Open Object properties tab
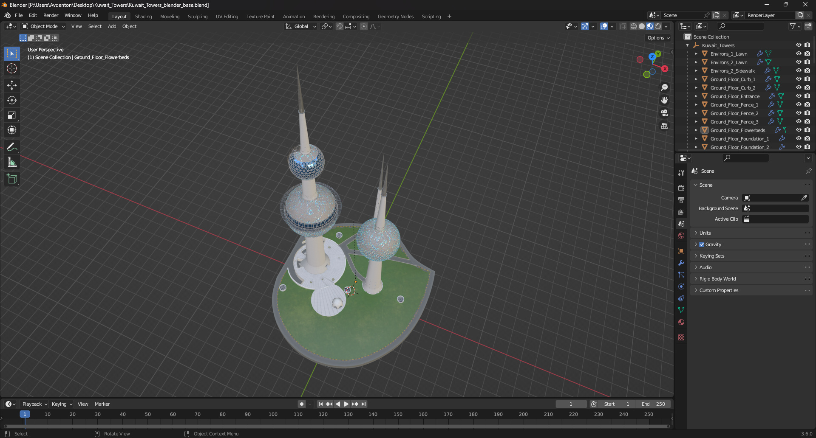 [681, 251]
